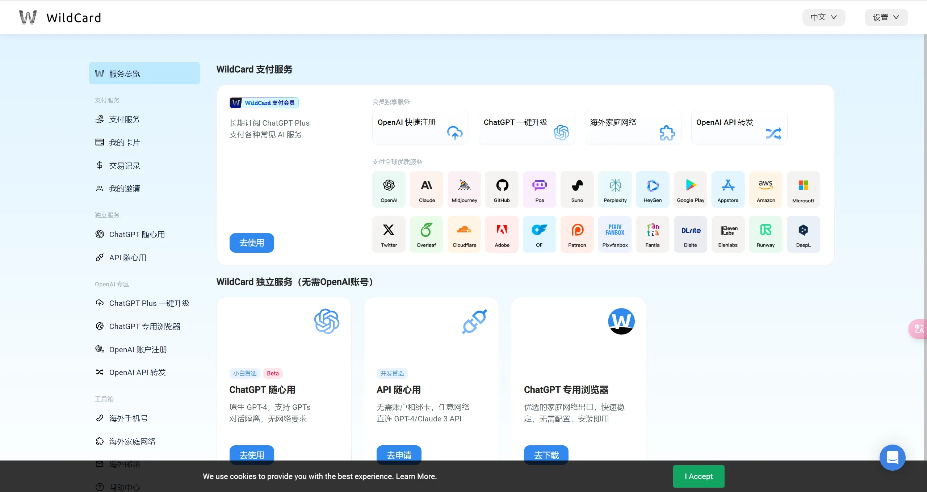Image resolution: width=927 pixels, height=492 pixels.
Task: Select the Cloudflare service tile
Action: [x=464, y=234]
